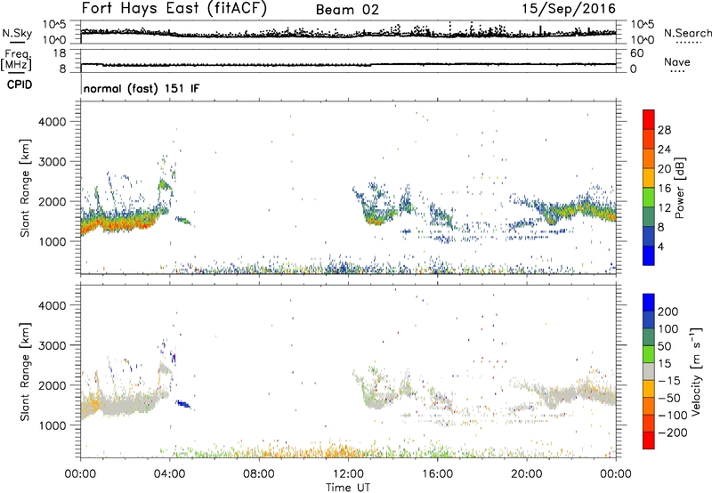Click the '20:00' time tick label

pos(526,474)
